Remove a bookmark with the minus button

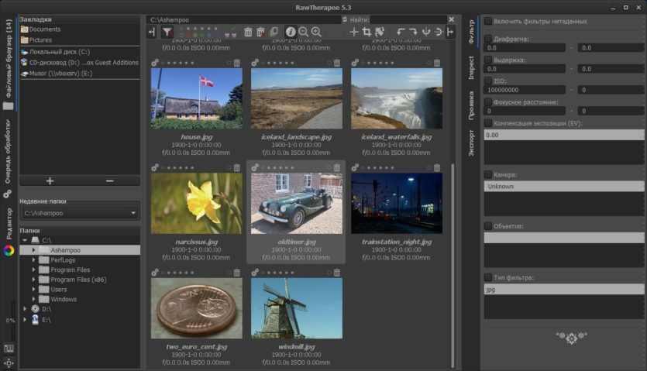110,180
